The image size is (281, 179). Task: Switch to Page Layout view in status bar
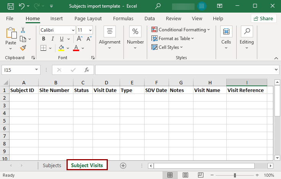point(184,175)
